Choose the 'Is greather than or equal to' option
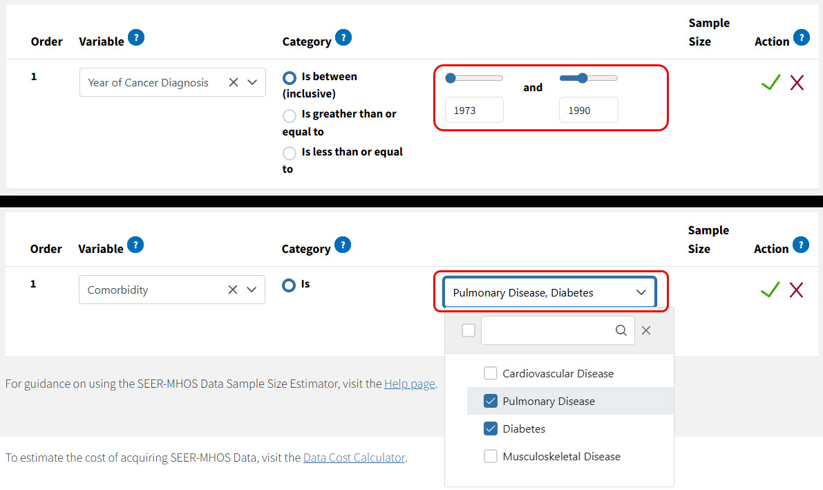Screen dimensions: 823x490 click(x=290, y=115)
